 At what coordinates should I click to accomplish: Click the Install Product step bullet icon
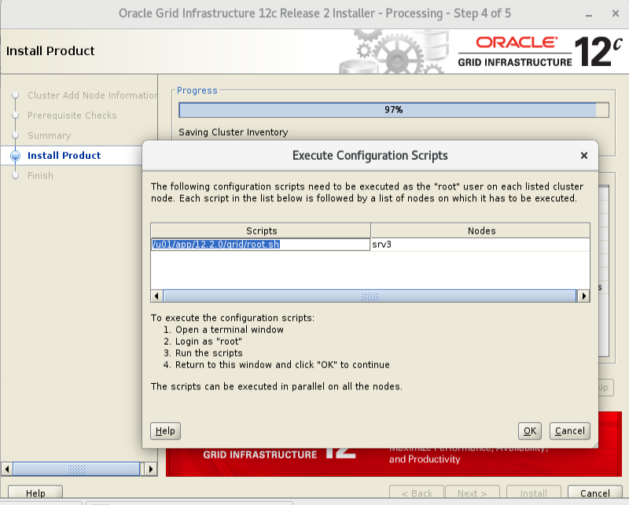point(15,155)
